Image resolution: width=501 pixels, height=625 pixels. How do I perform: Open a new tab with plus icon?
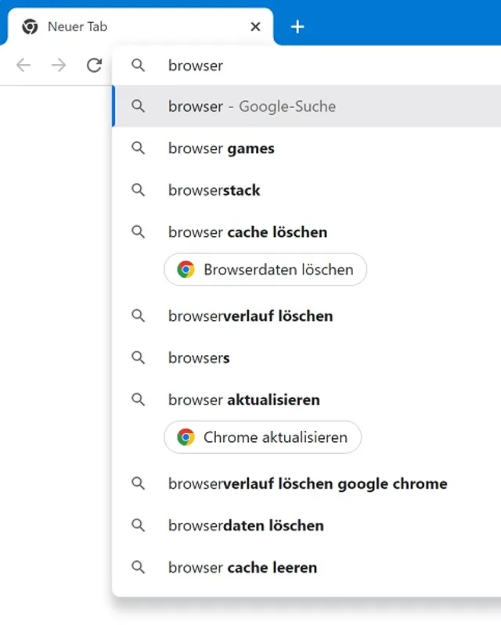[x=297, y=27]
